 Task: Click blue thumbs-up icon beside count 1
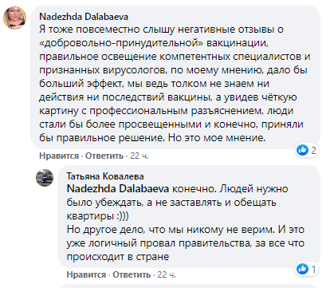coord(302,269)
